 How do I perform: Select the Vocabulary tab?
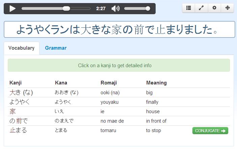tap(22, 48)
